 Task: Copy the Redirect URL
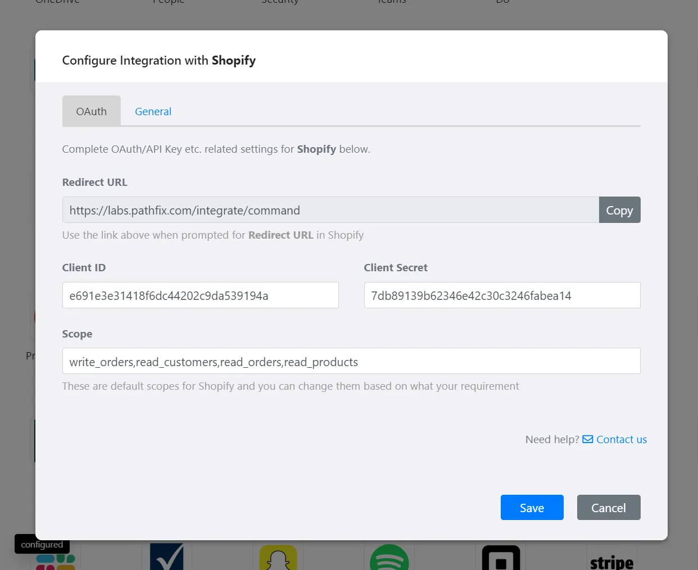click(619, 210)
